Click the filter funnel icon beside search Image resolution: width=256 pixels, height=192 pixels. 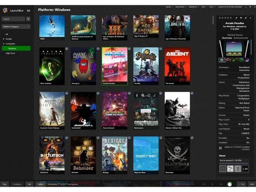point(28,19)
